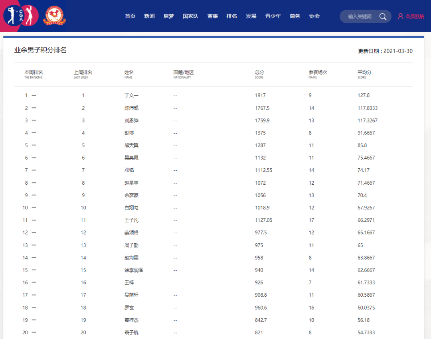The width and height of the screenshot is (431, 339).
Task: Select player name 吴典晃
Action: tap(131, 158)
